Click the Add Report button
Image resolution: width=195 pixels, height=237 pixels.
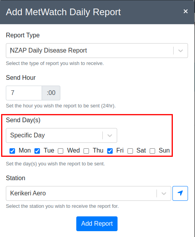(97, 224)
